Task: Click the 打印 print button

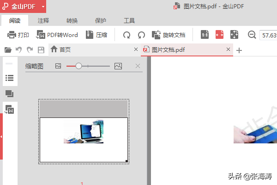Action: click(x=18, y=35)
